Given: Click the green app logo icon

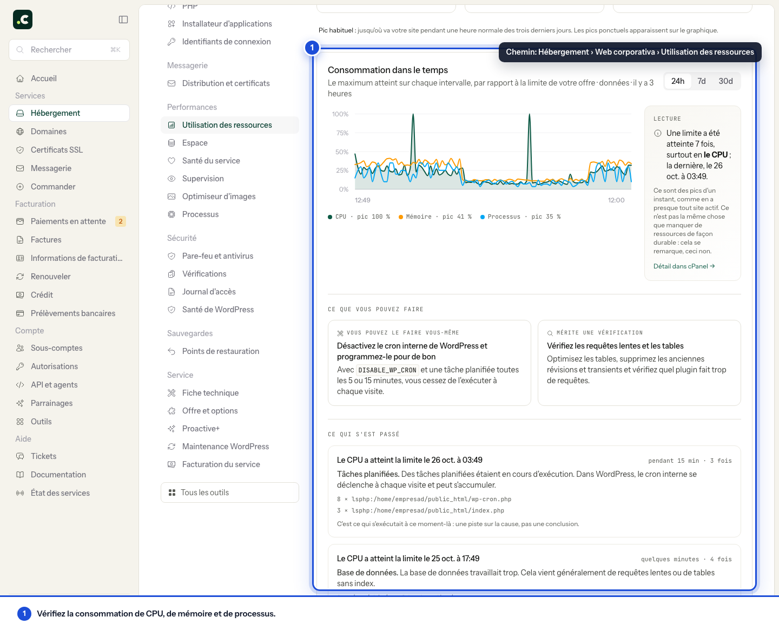Looking at the screenshot, I should [x=23, y=19].
